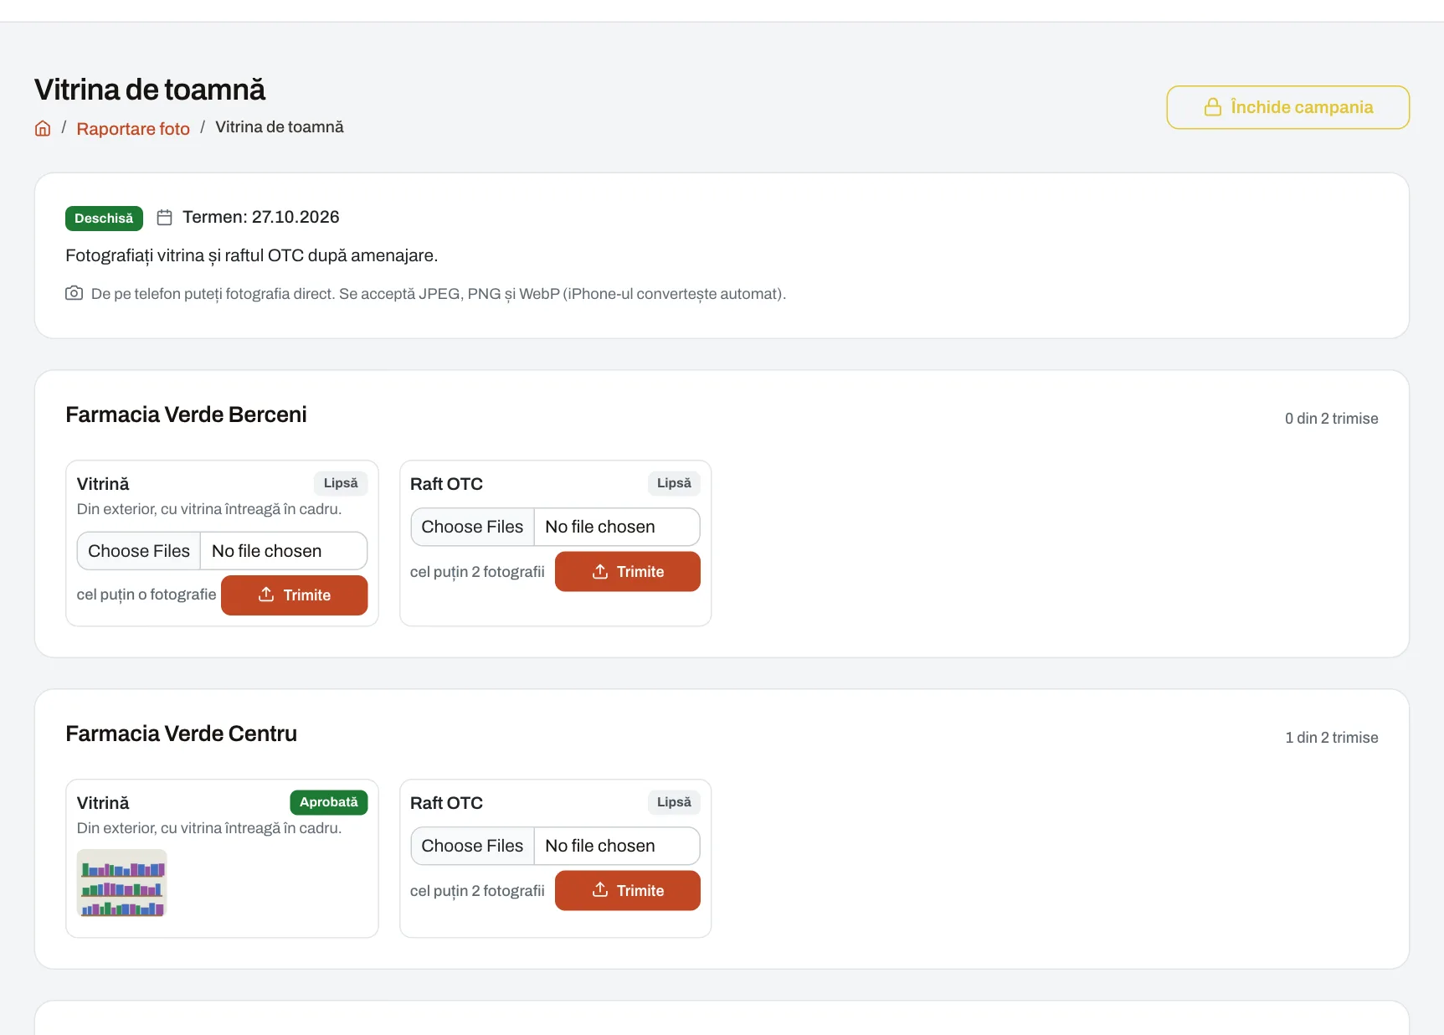Select the Farmacia Verde Centru heading
Viewport: 1444px width, 1035px height.
click(x=181, y=734)
